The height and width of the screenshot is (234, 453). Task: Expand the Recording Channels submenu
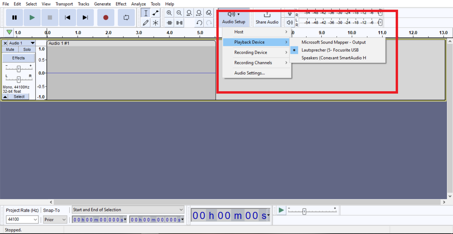tap(257, 63)
